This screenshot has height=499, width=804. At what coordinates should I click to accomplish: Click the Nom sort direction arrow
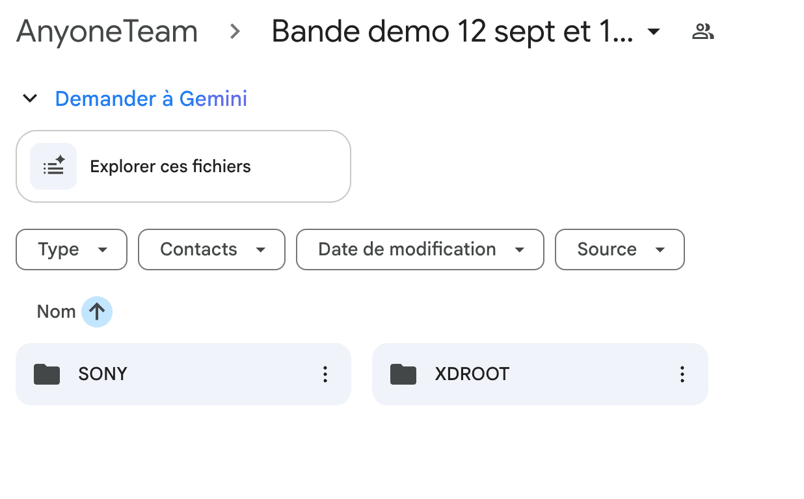click(x=96, y=312)
